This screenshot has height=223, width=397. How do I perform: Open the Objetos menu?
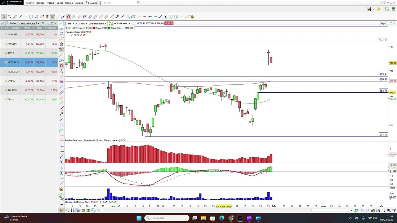69,3
